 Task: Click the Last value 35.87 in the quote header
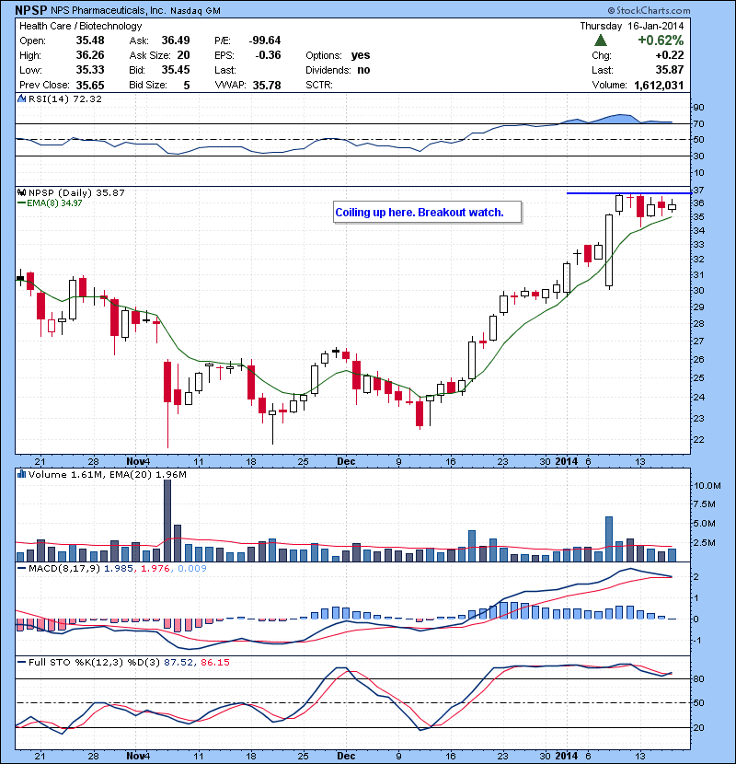[670, 70]
